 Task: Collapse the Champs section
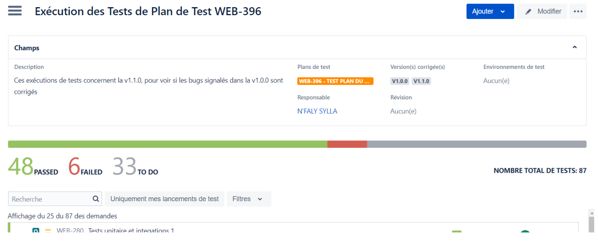point(574,47)
